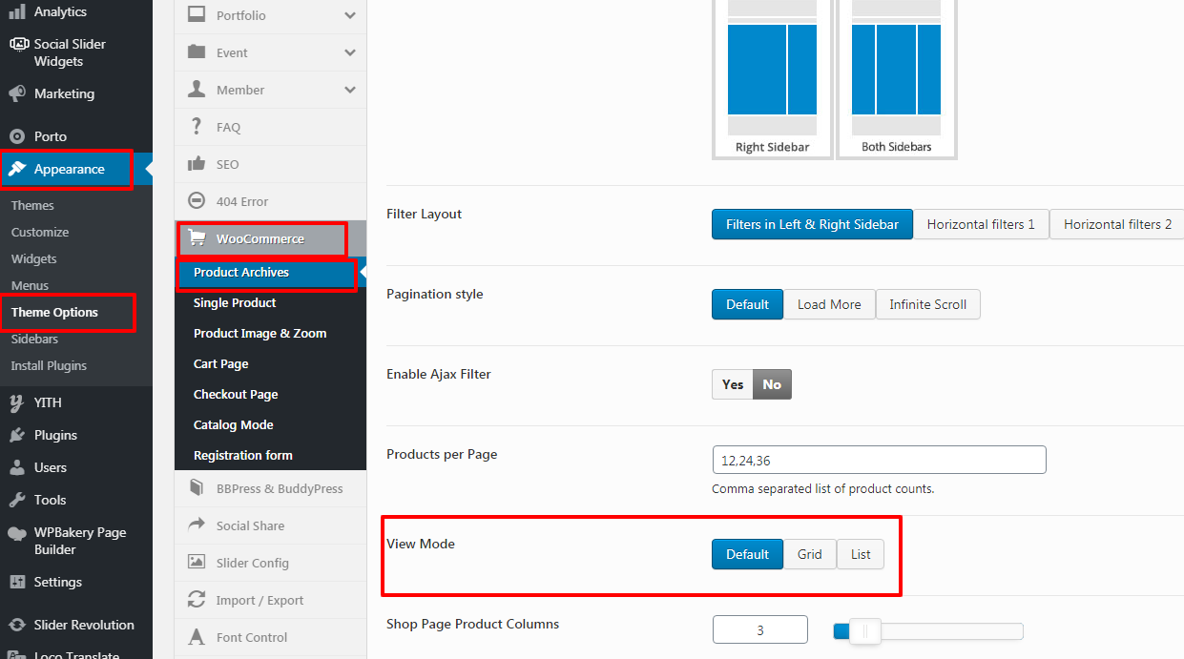This screenshot has width=1184, height=659.
Task: Click the YITH logo icon
Action: tap(17, 402)
